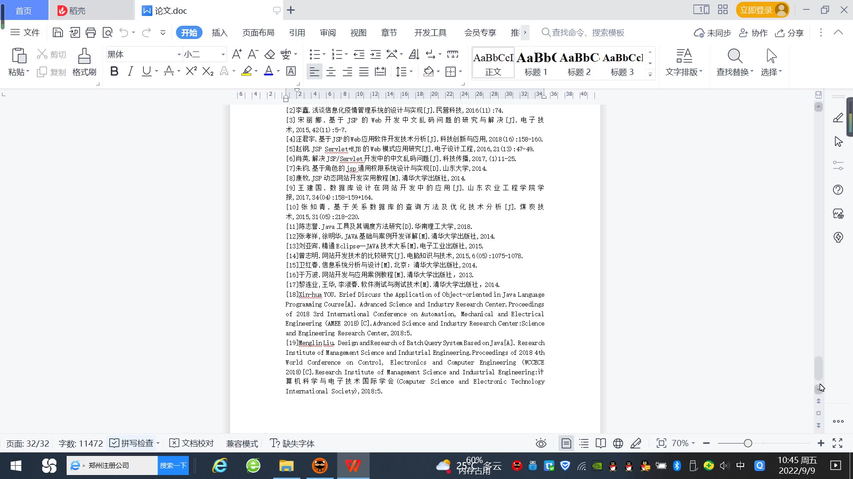The width and height of the screenshot is (853, 479).
Task: Open File Explorer from taskbar
Action: click(x=287, y=466)
